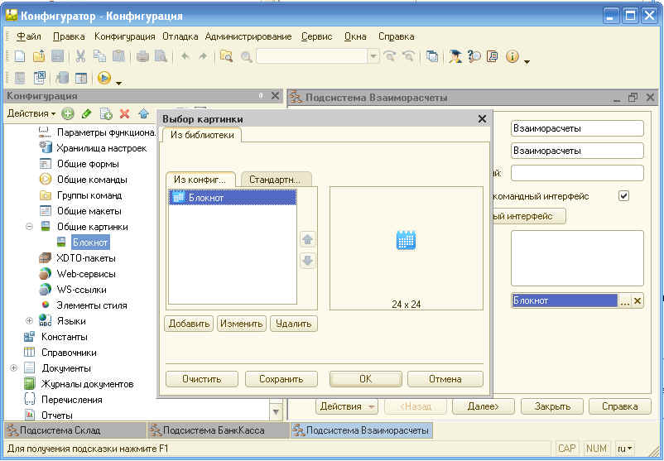
Task: Click the top Взаиморасчеты name input field
Action: pyautogui.click(x=577, y=128)
